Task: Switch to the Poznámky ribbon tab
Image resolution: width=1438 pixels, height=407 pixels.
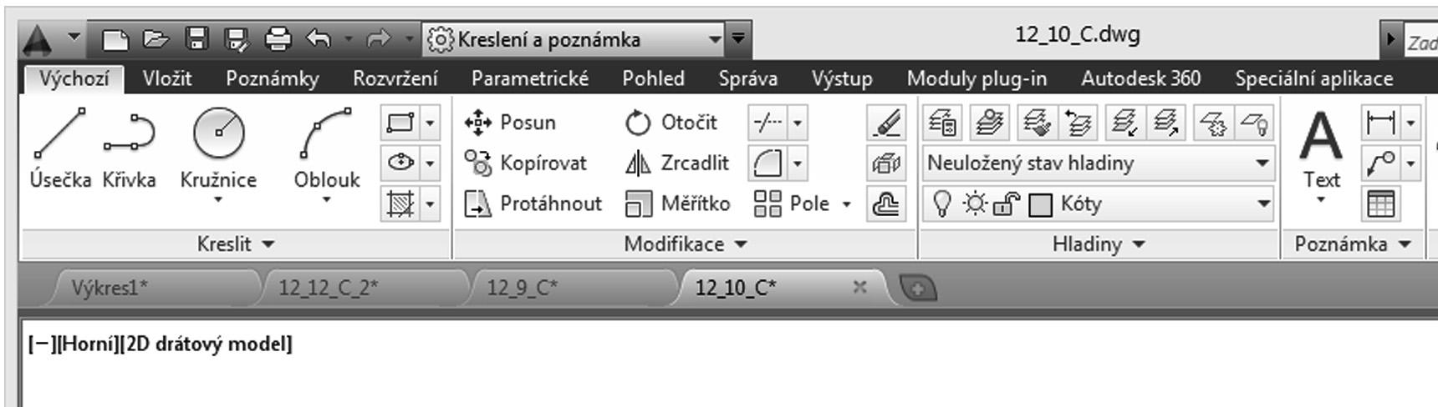Action: (x=273, y=78)
